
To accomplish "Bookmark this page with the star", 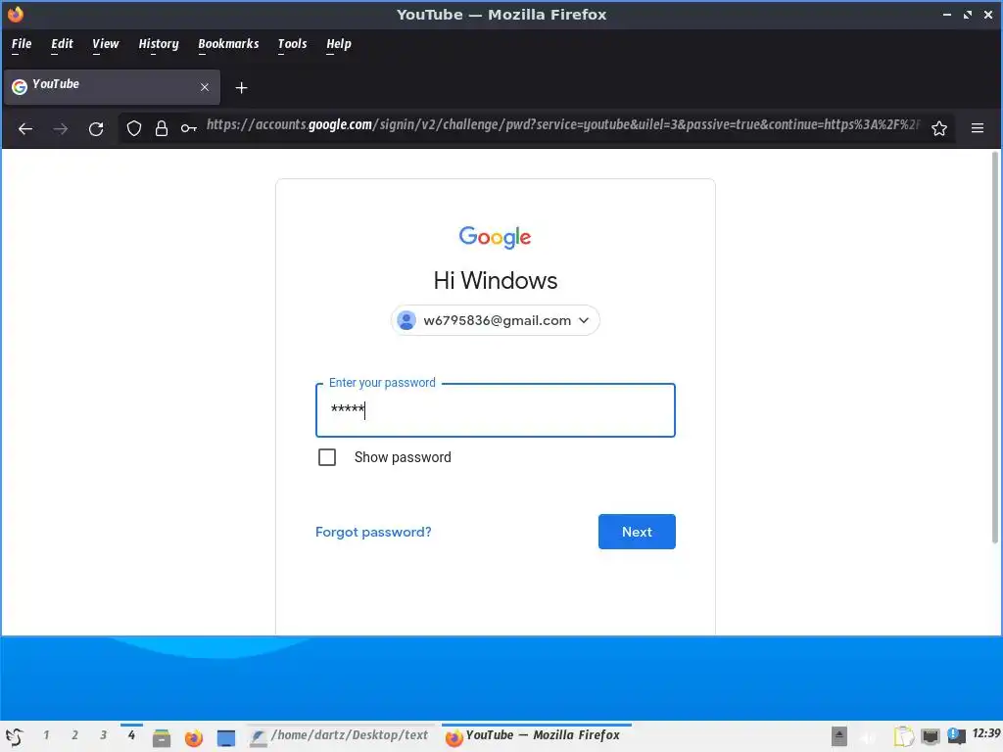I will point(938,128).
